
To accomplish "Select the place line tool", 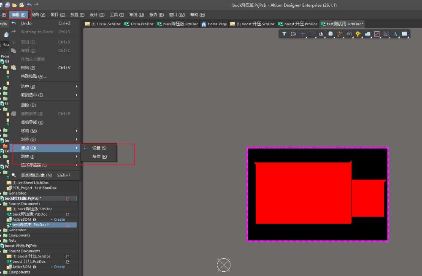I will click(377, 34).
